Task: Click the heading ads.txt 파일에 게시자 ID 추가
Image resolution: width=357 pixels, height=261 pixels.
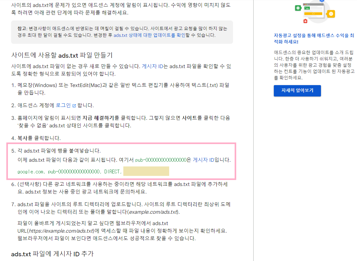Action: tap(52, 254)
